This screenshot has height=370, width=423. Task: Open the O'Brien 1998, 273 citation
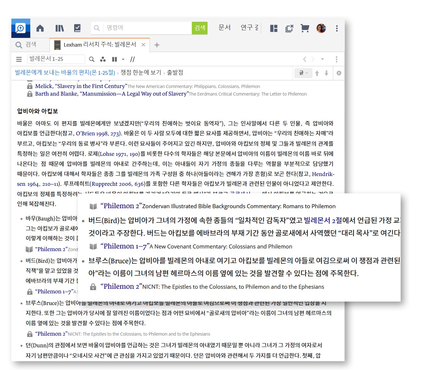click(97, 133)
